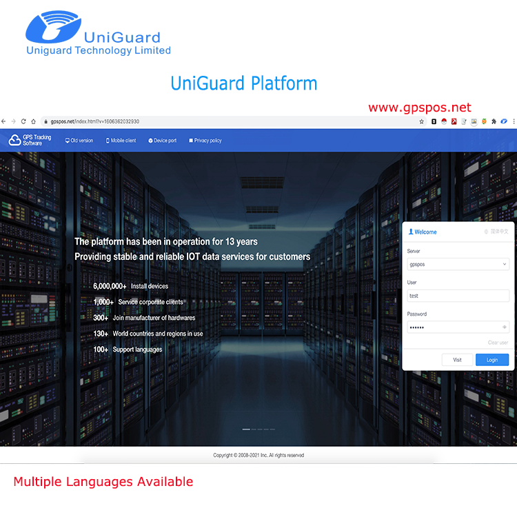517x517 pixels.
Task: Click the GPS Tracking Software cloud logo
Action: tap(14, 140)
